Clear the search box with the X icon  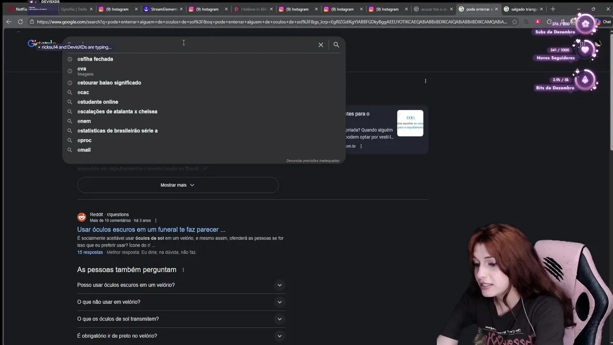[x=321, y=45]
